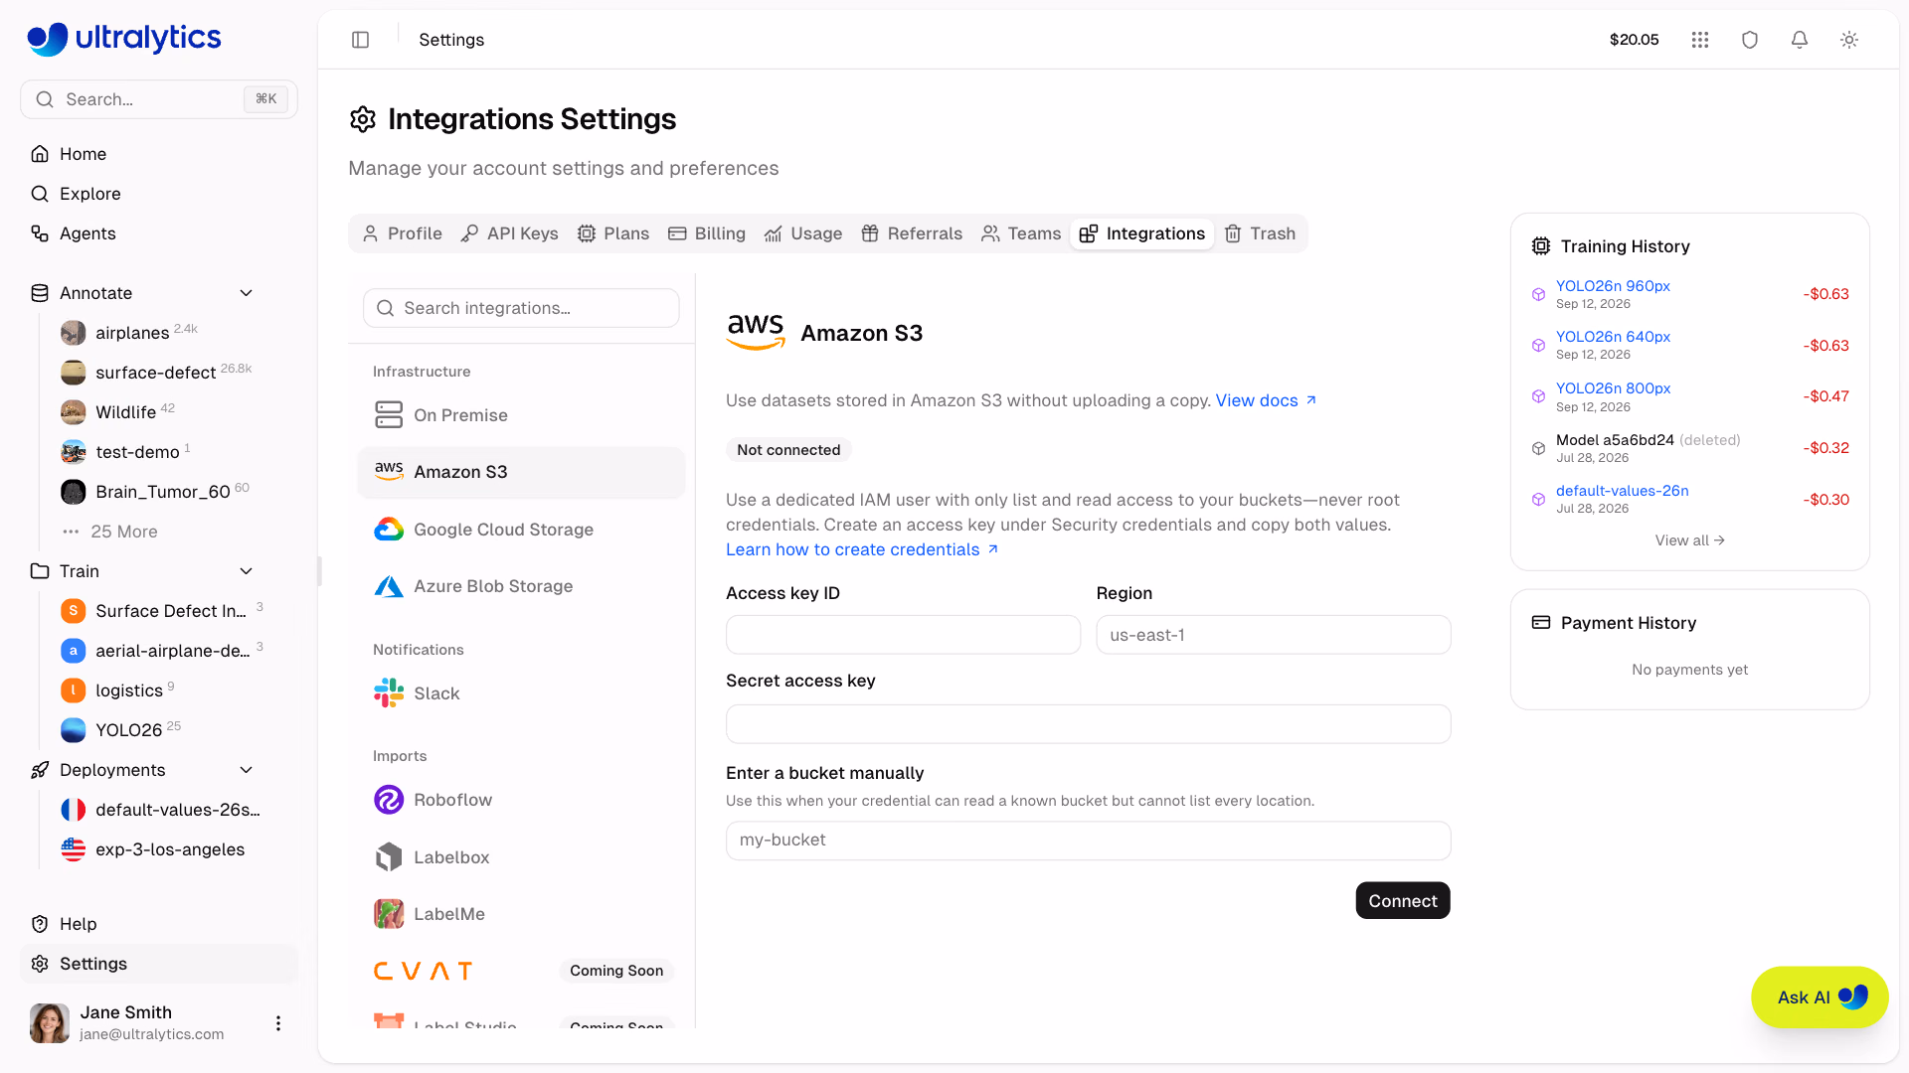Open Settings in sidebar

159,964
